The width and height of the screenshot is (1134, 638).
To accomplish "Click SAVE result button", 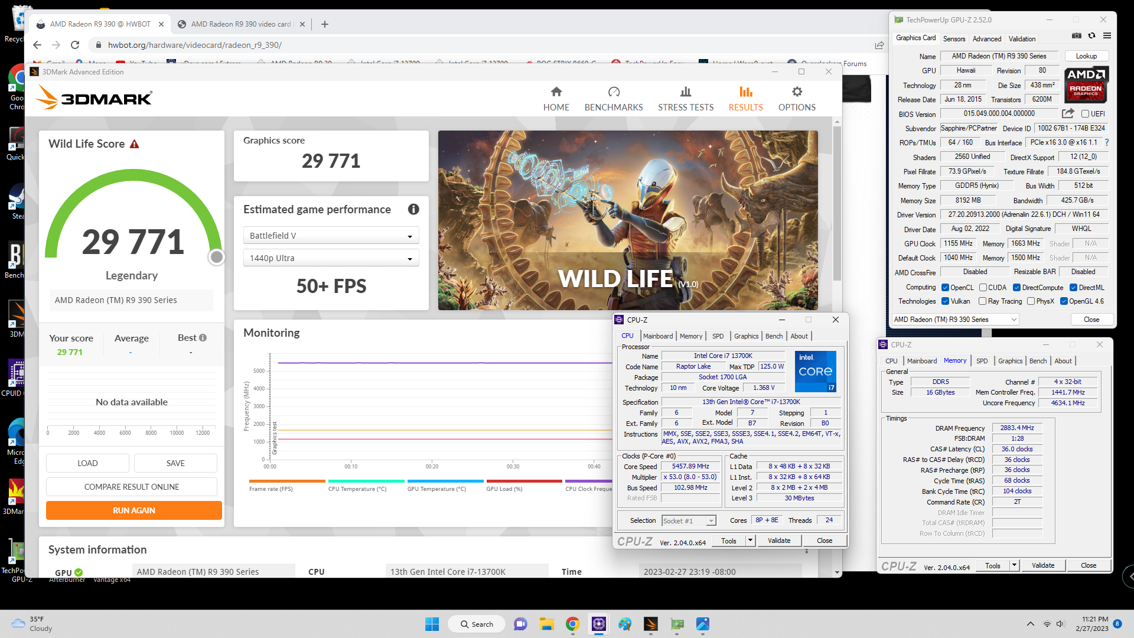I will tap(175, 463).
